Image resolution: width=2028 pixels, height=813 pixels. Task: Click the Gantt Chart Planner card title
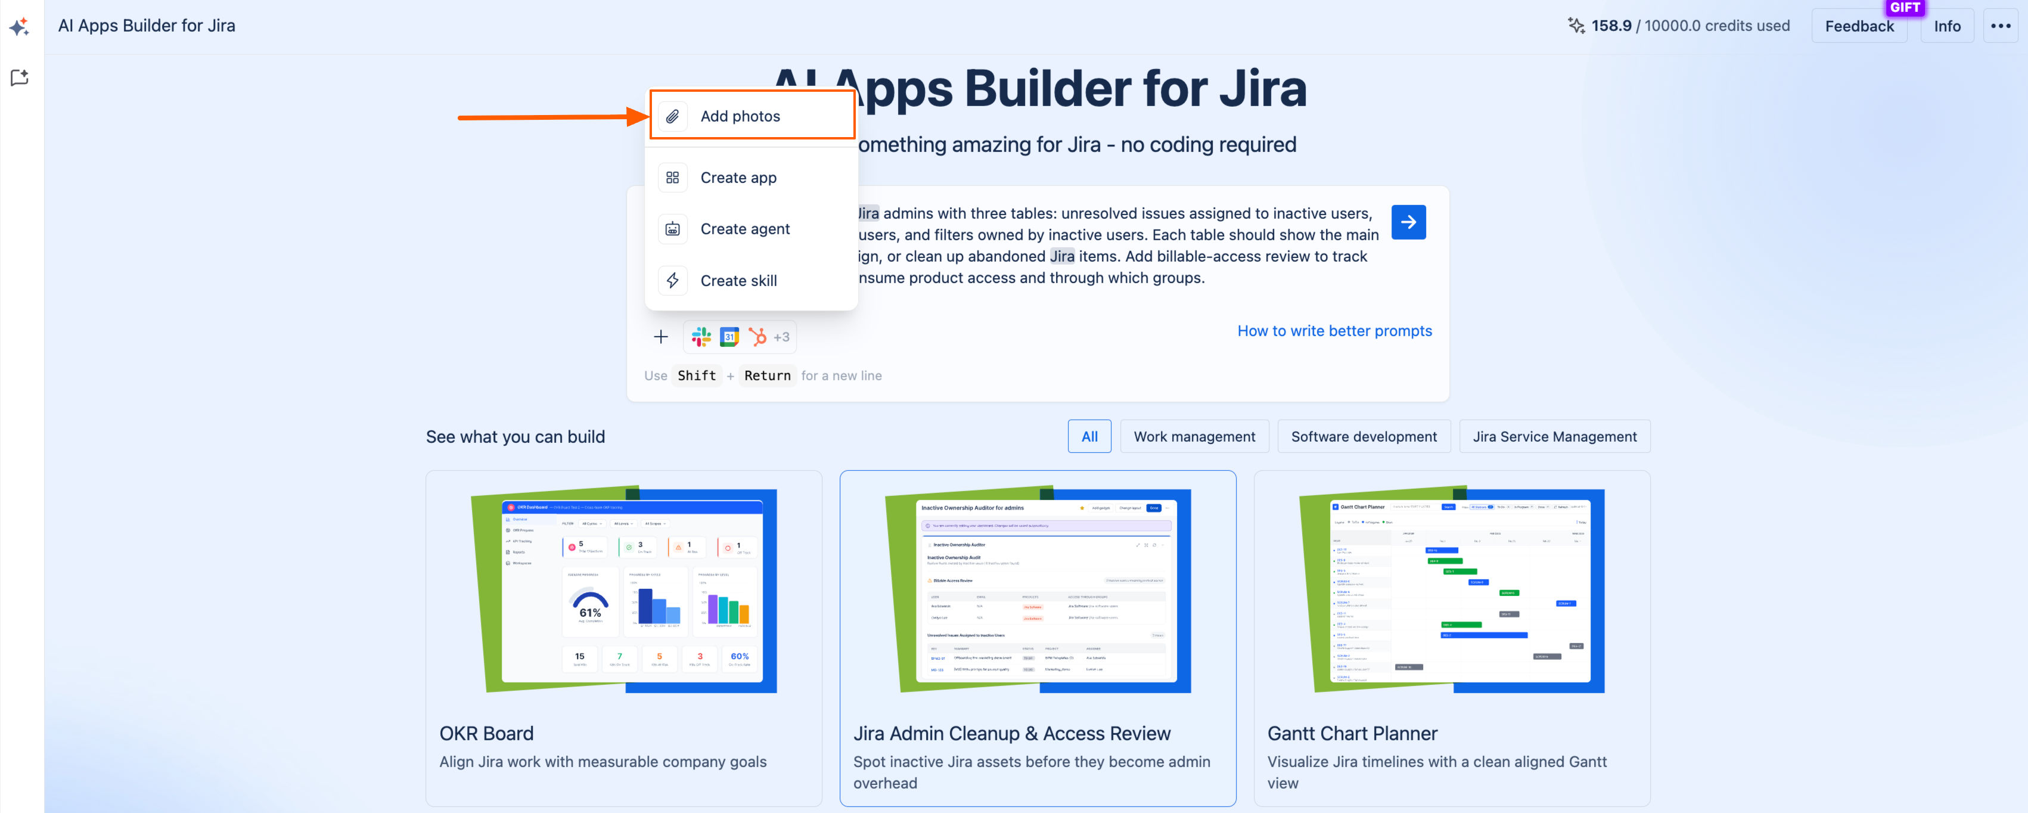coord(1352,733)
